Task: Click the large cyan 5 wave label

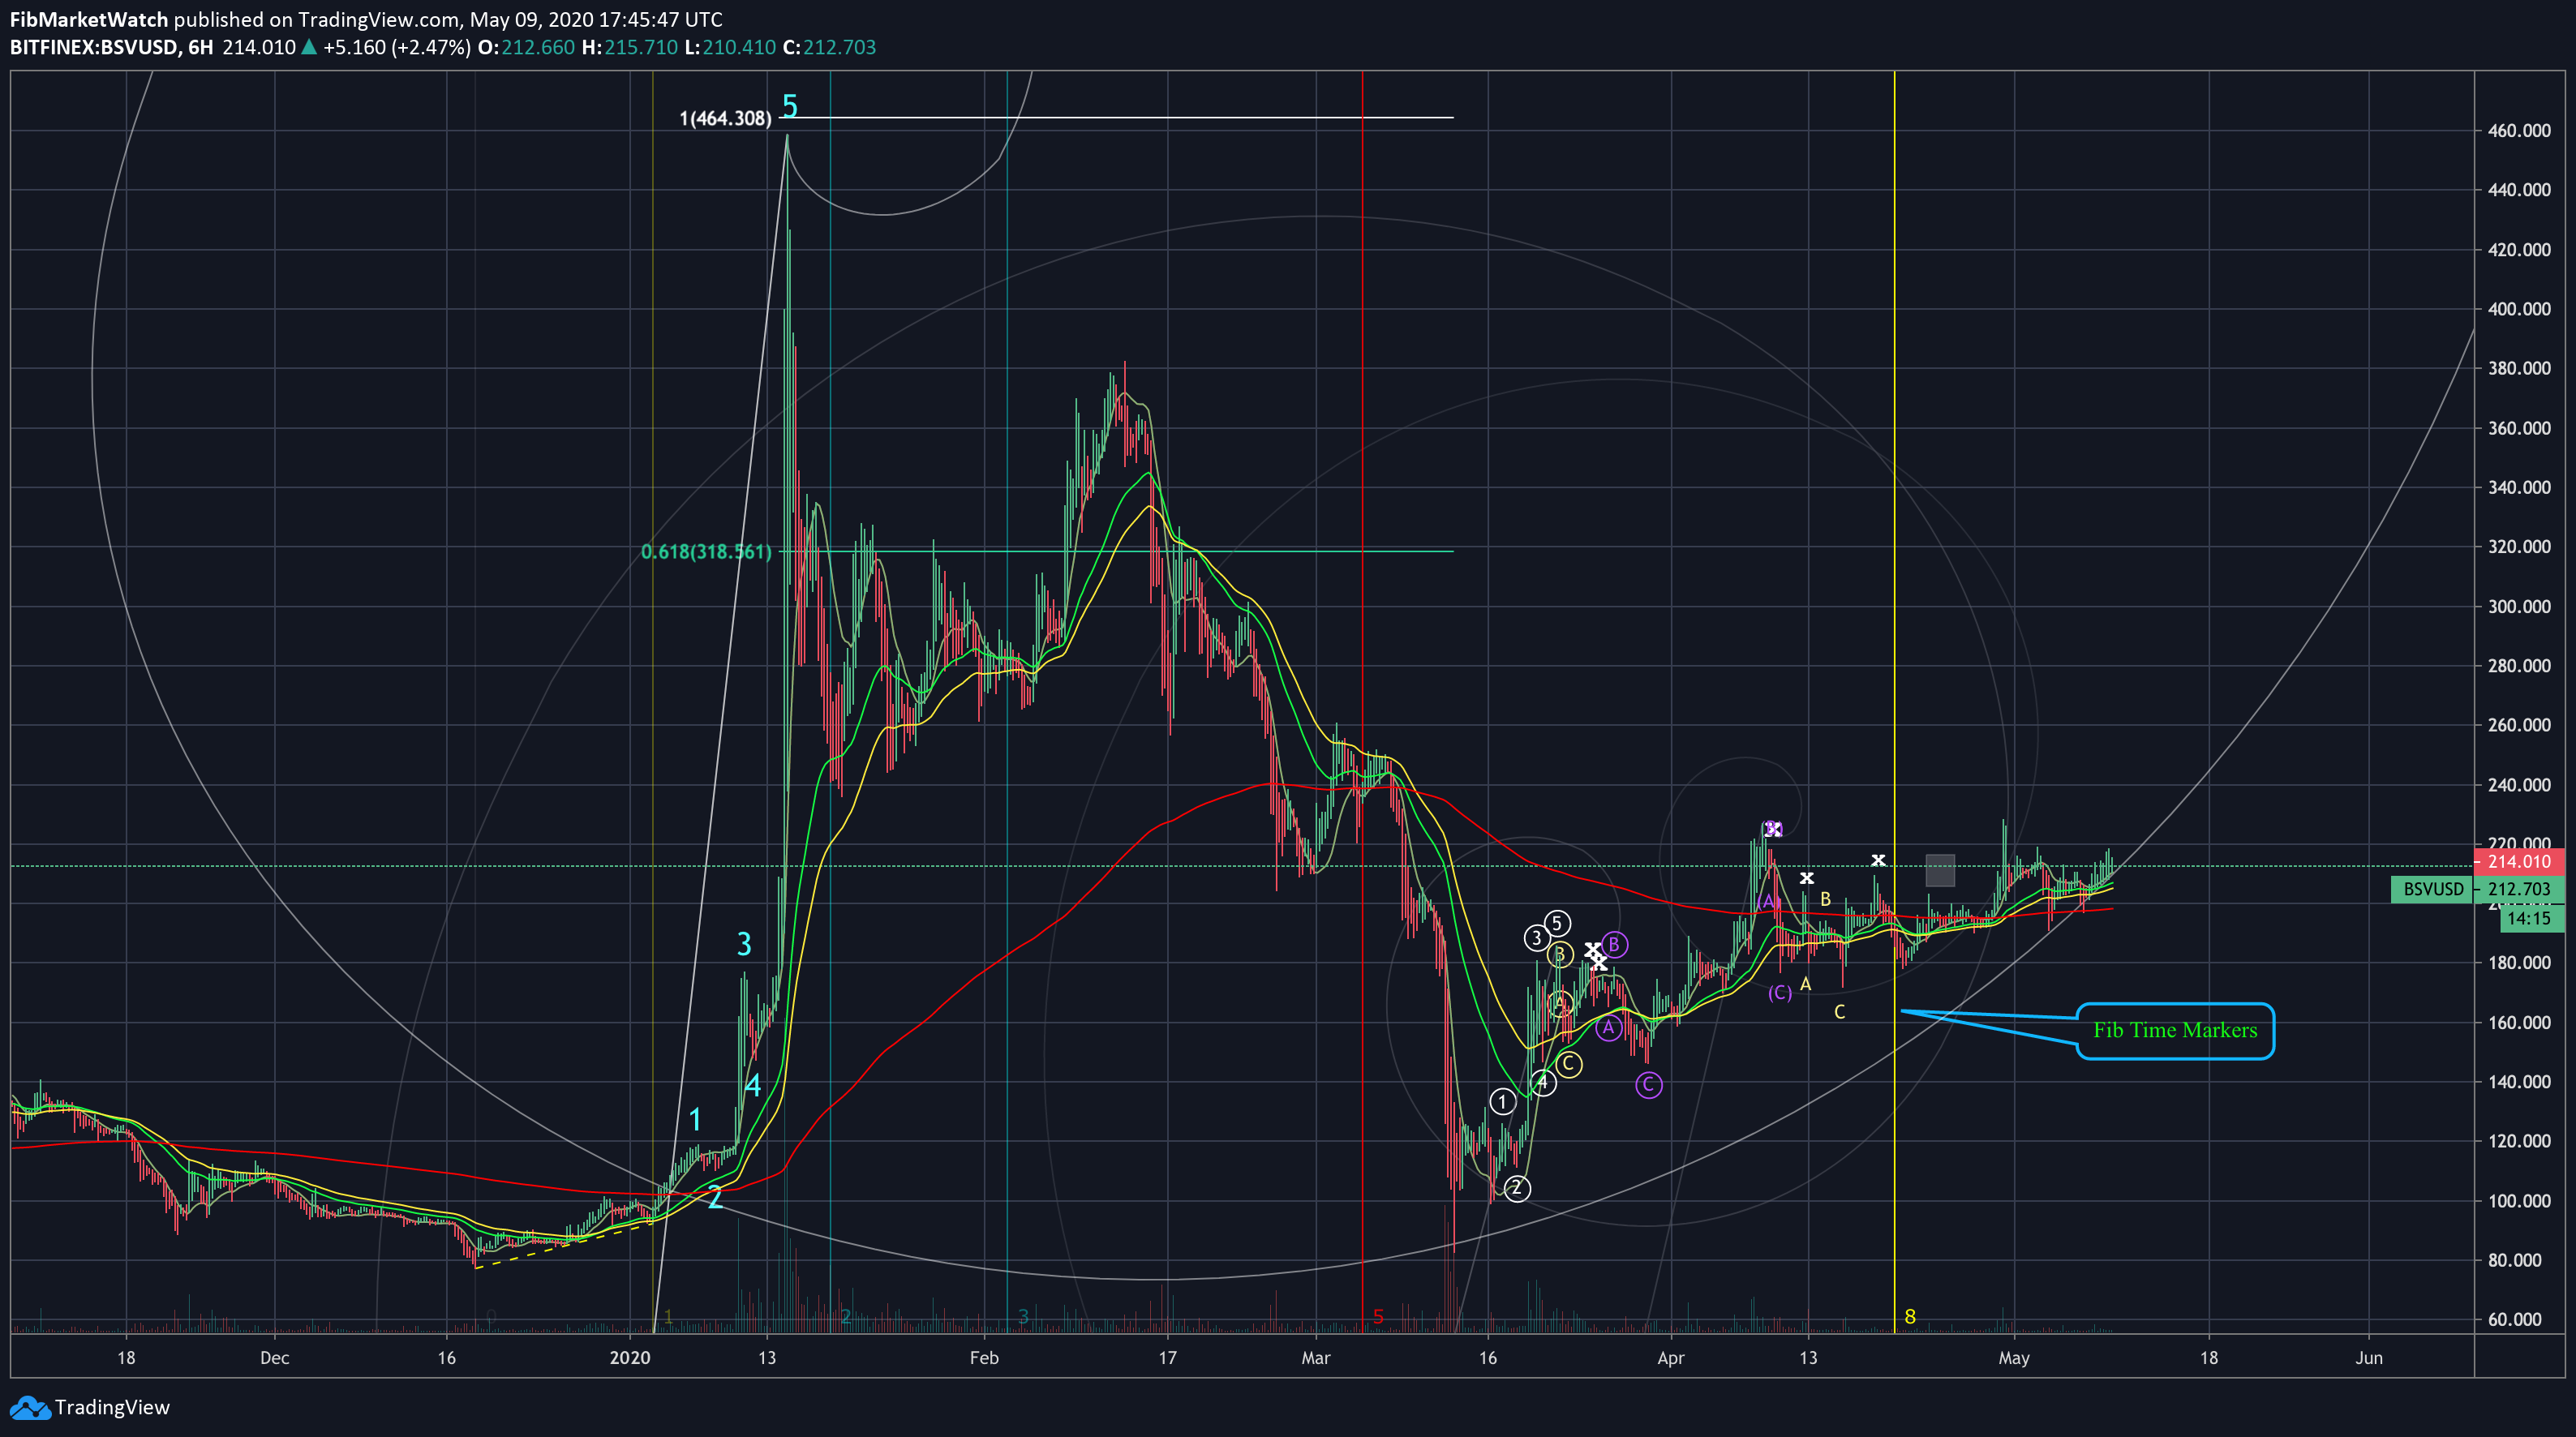Action: [790, 106]
